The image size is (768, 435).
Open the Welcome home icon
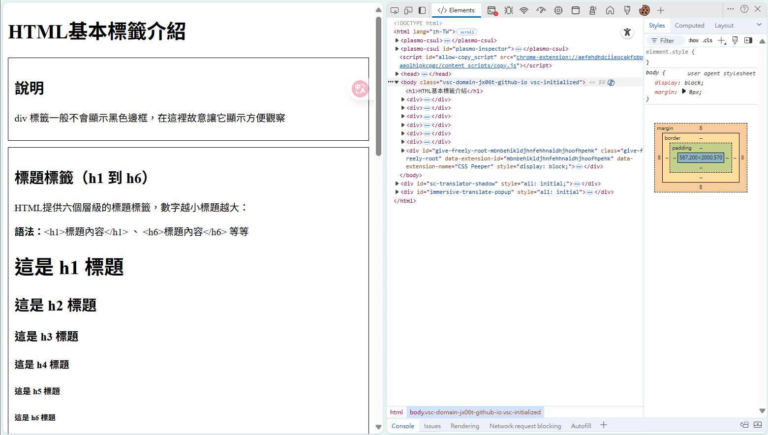pyautogui.click(x=610, y=10)
